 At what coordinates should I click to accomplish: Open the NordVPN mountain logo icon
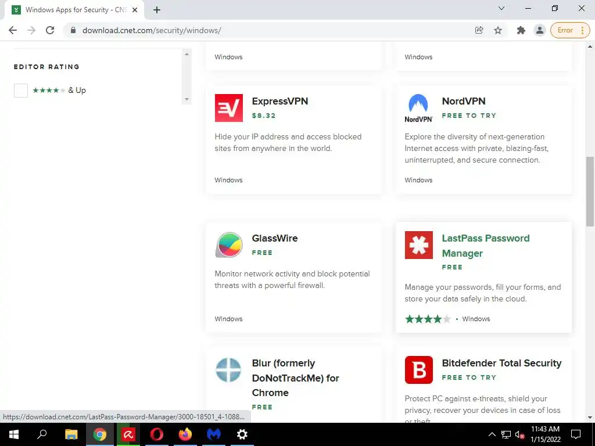coord(418,108)
